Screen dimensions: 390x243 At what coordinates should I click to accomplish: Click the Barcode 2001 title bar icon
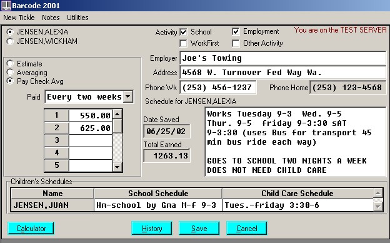[6, 6]
